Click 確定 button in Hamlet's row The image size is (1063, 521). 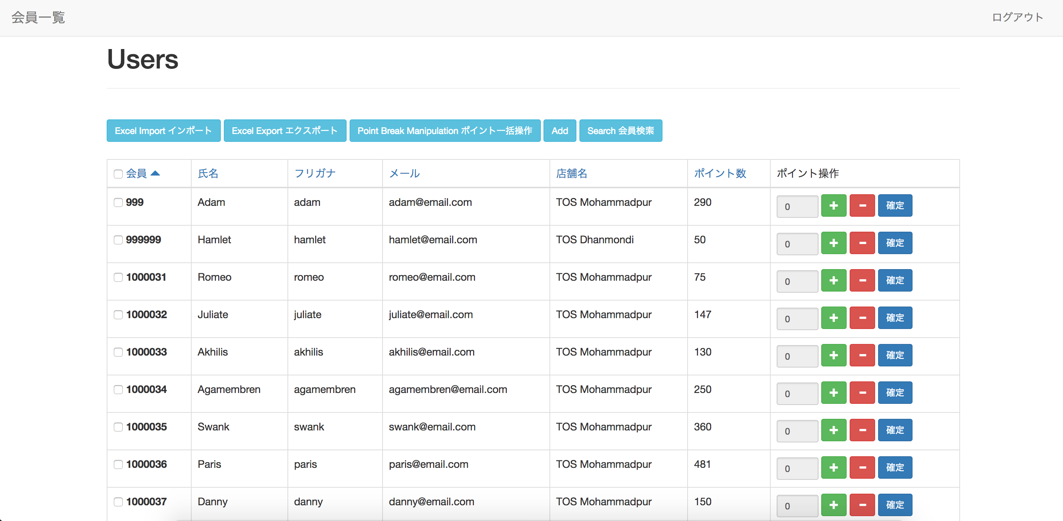tap(895, 243)
